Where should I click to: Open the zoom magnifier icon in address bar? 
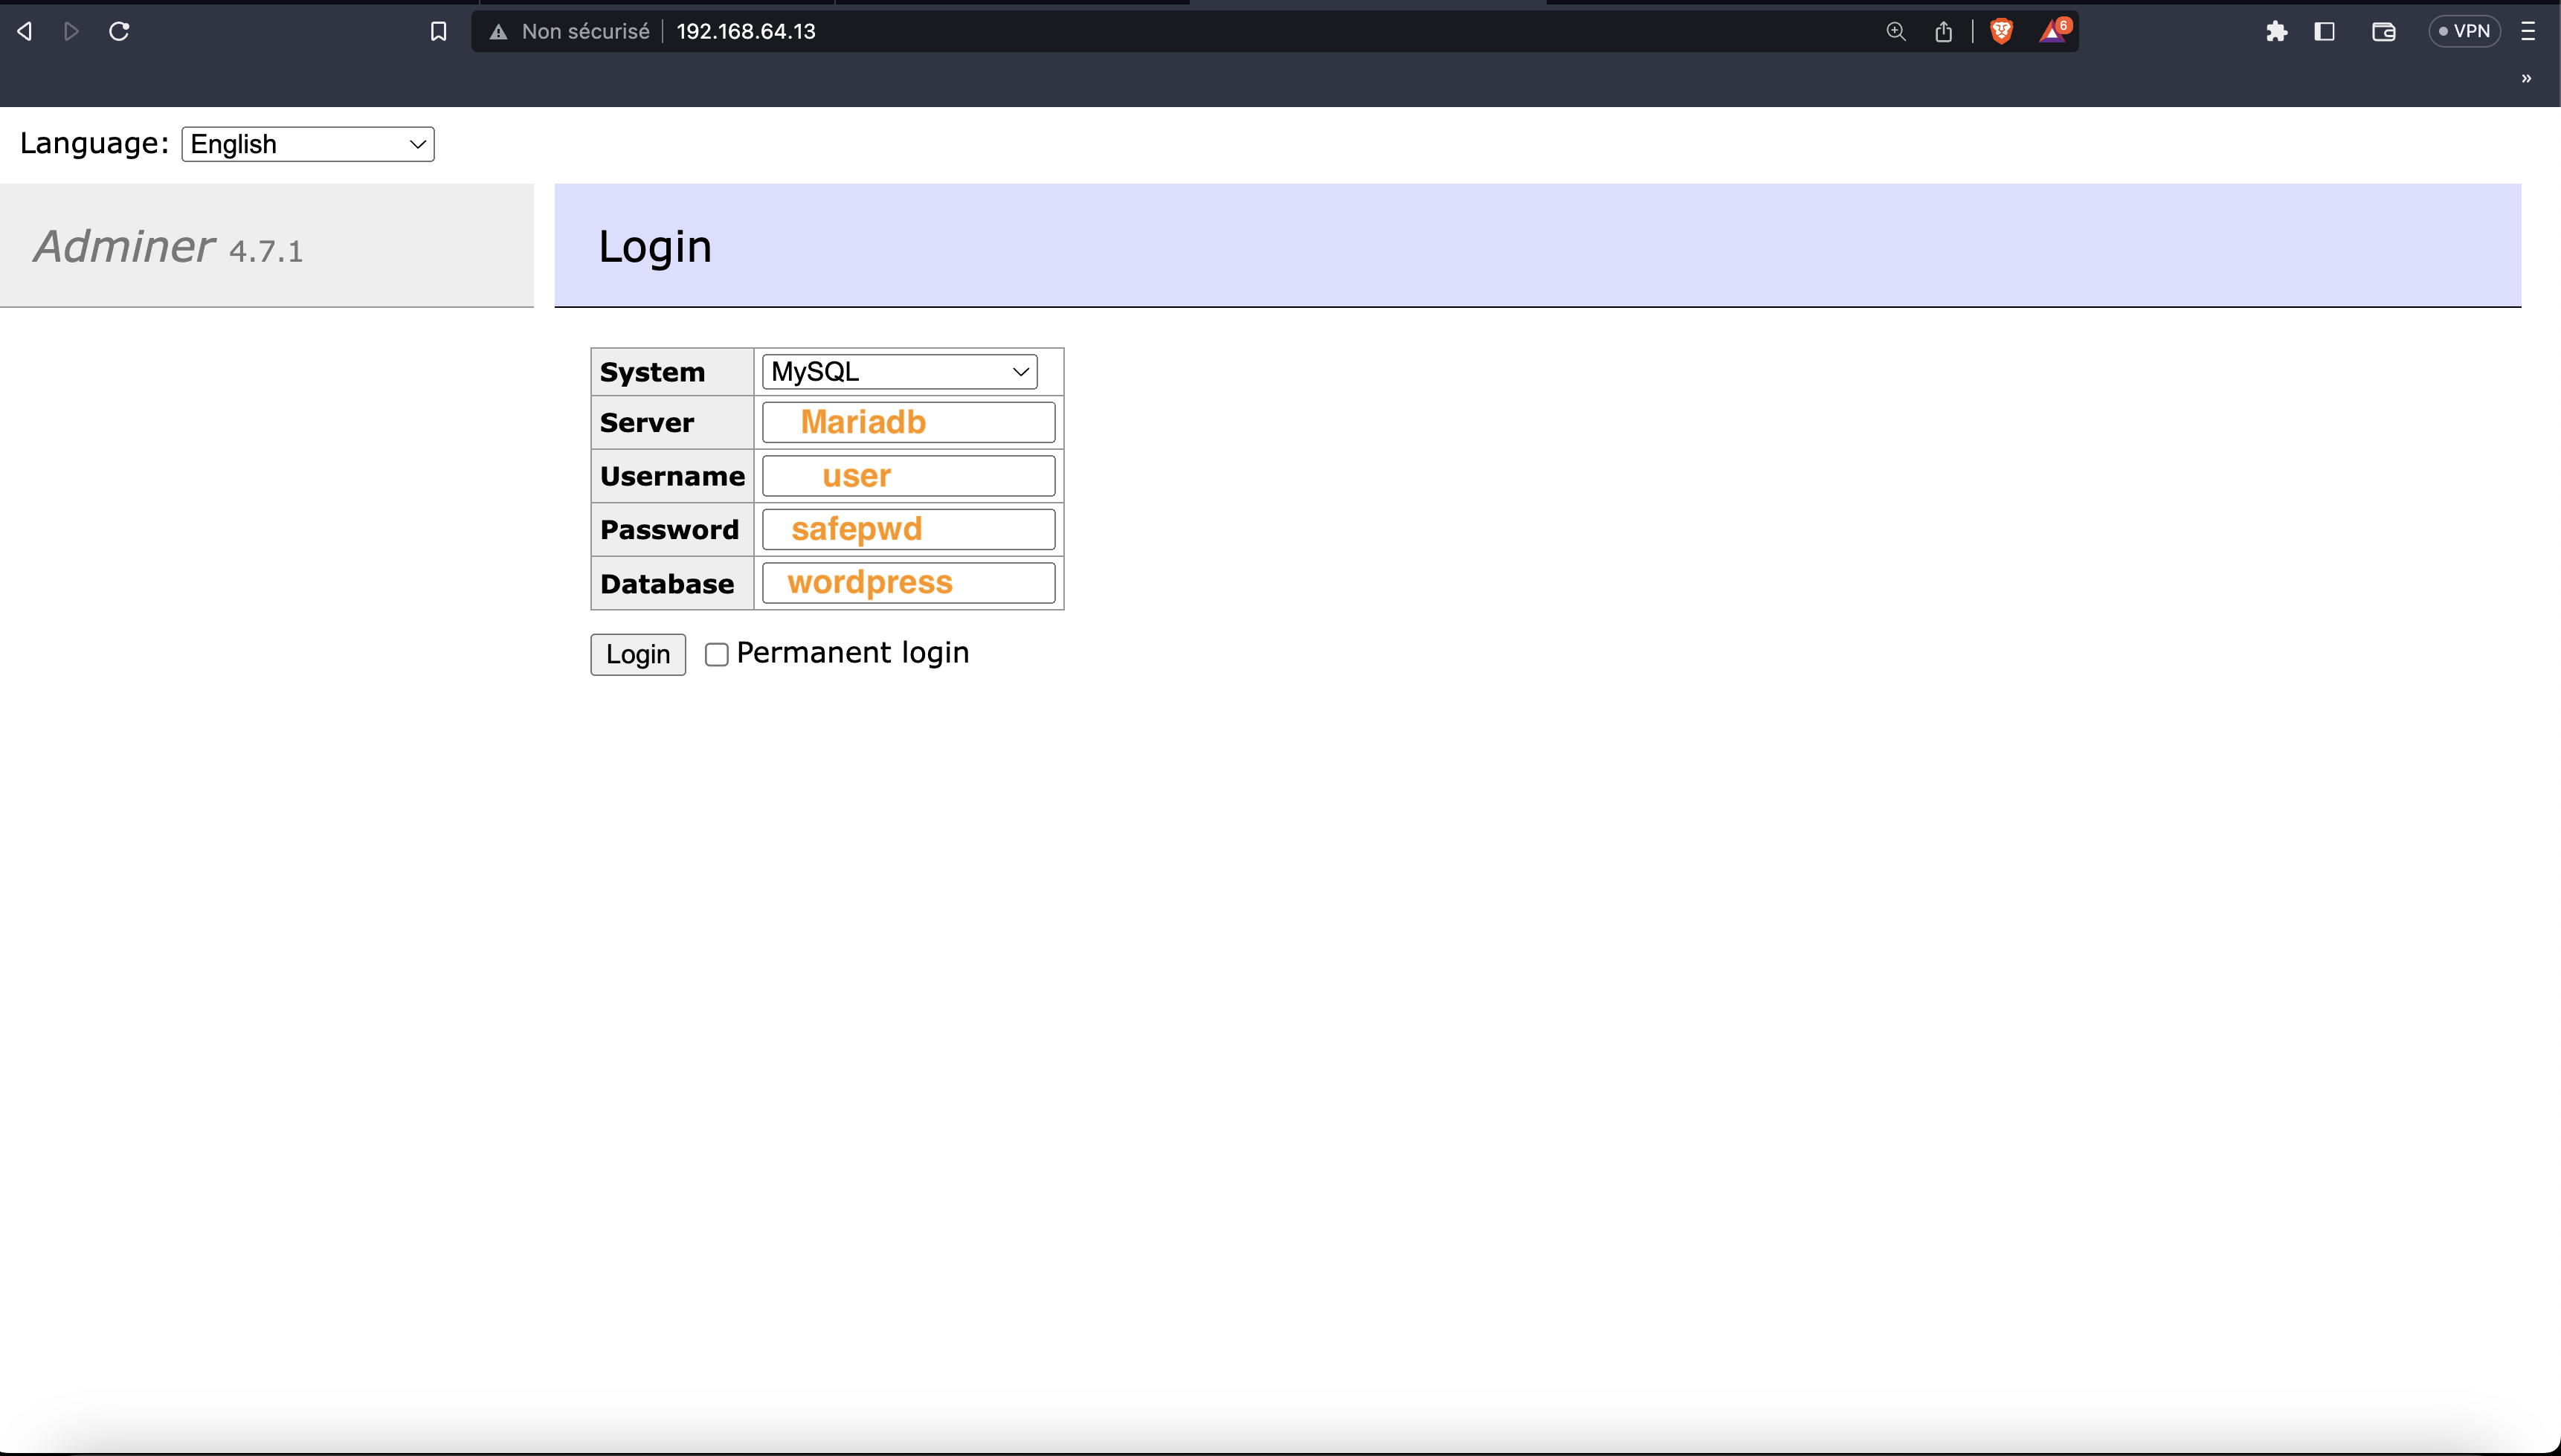[x=1895, y=31]
